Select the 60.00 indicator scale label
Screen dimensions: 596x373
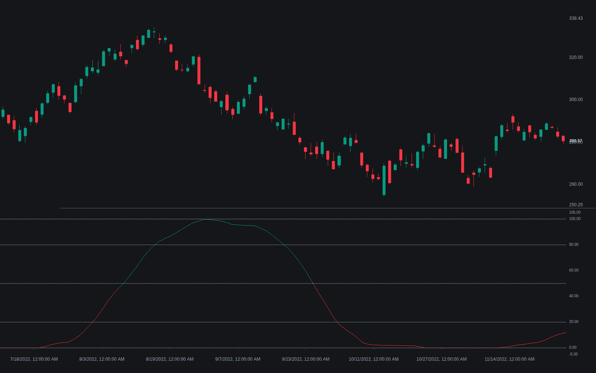click(x=574, y=271)
